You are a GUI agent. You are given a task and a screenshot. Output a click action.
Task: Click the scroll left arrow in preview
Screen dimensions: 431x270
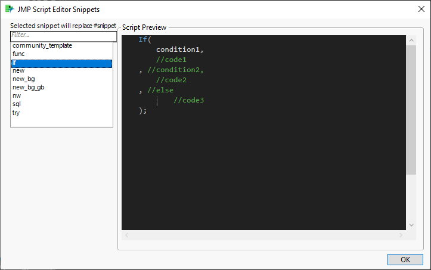click(x=126, y=235)
